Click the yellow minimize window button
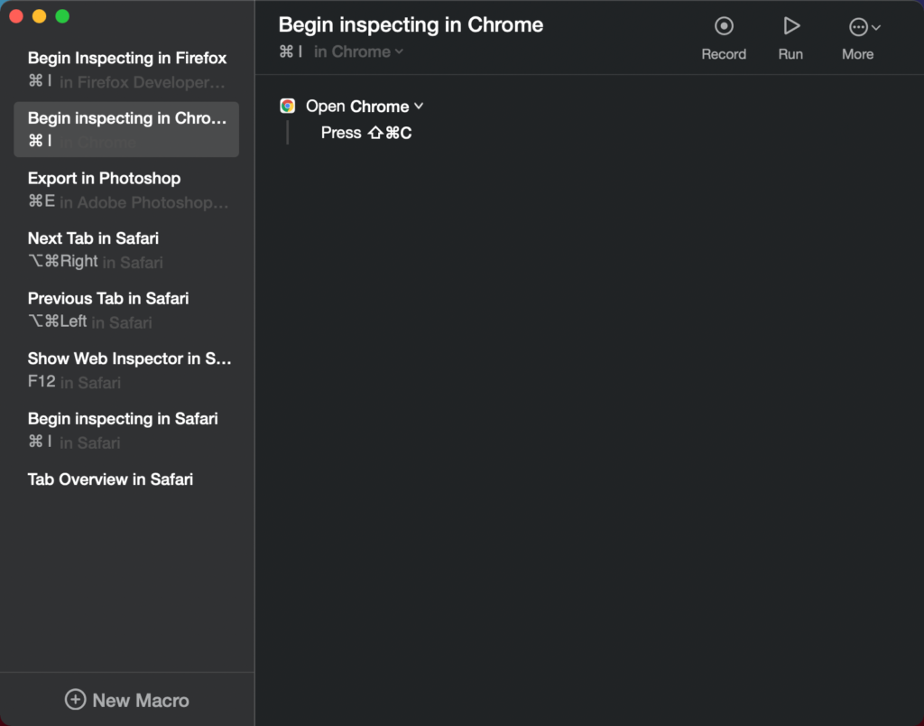Screen dimensions: 924x726 [40, 16]
